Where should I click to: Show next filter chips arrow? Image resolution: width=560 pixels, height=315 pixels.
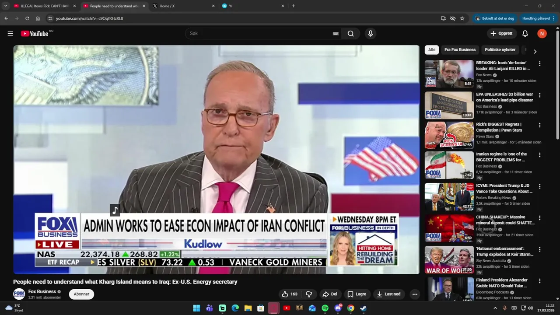pyautogui.click(x=535, y=51)
